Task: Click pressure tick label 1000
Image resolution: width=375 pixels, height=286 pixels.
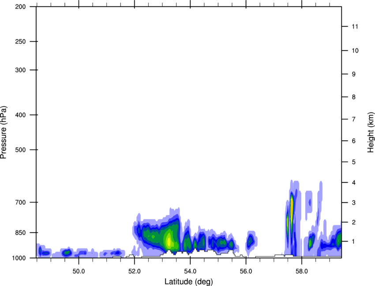Action: click(19, 258)
